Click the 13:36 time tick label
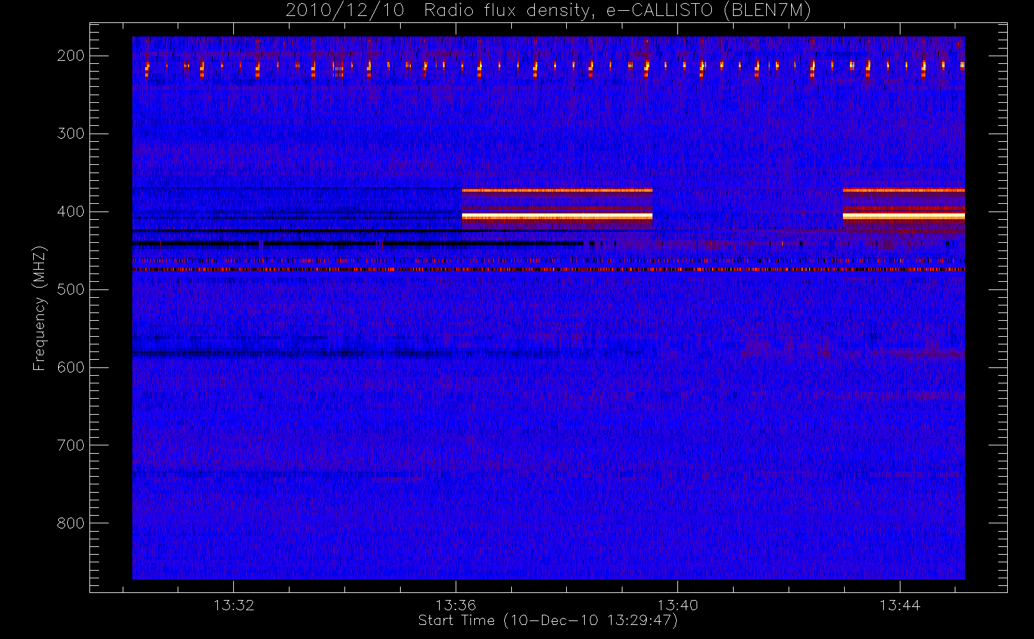This screenshot has height=639, width=1034. [x=456, y=605]
